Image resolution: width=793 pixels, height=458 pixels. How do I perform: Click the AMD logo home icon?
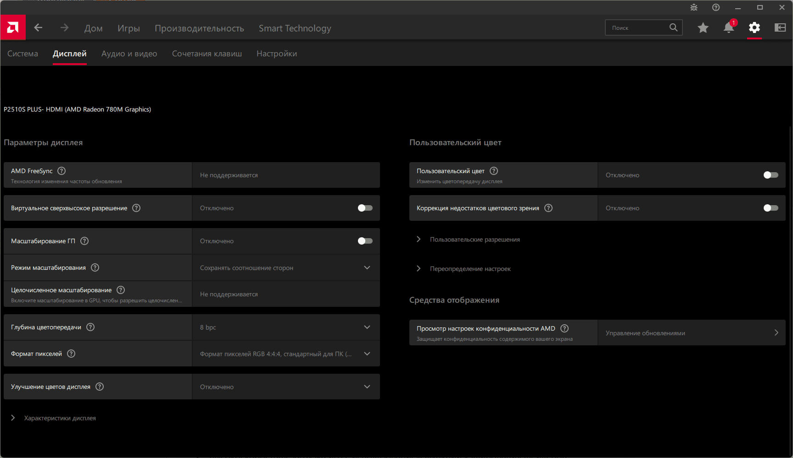(x=13, y=27)
